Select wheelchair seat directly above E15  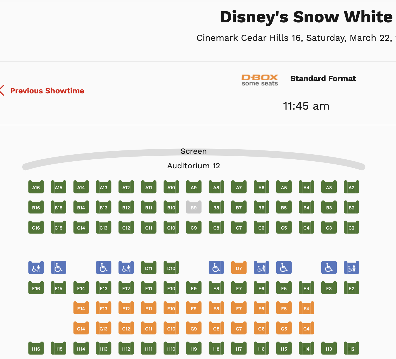click(x=58, y=268)
